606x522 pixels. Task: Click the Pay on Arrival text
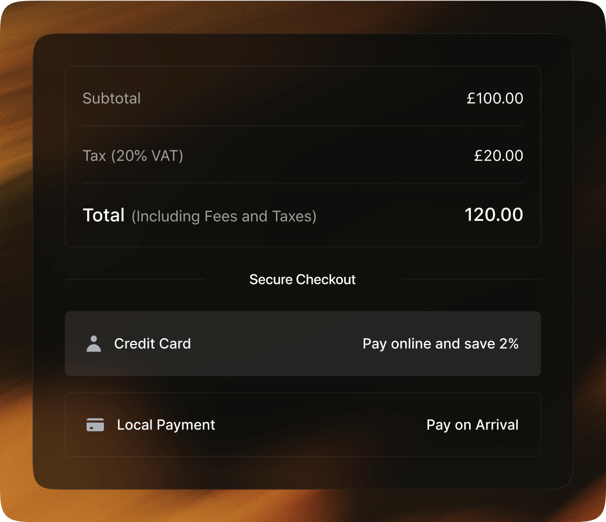coord(472,425)
